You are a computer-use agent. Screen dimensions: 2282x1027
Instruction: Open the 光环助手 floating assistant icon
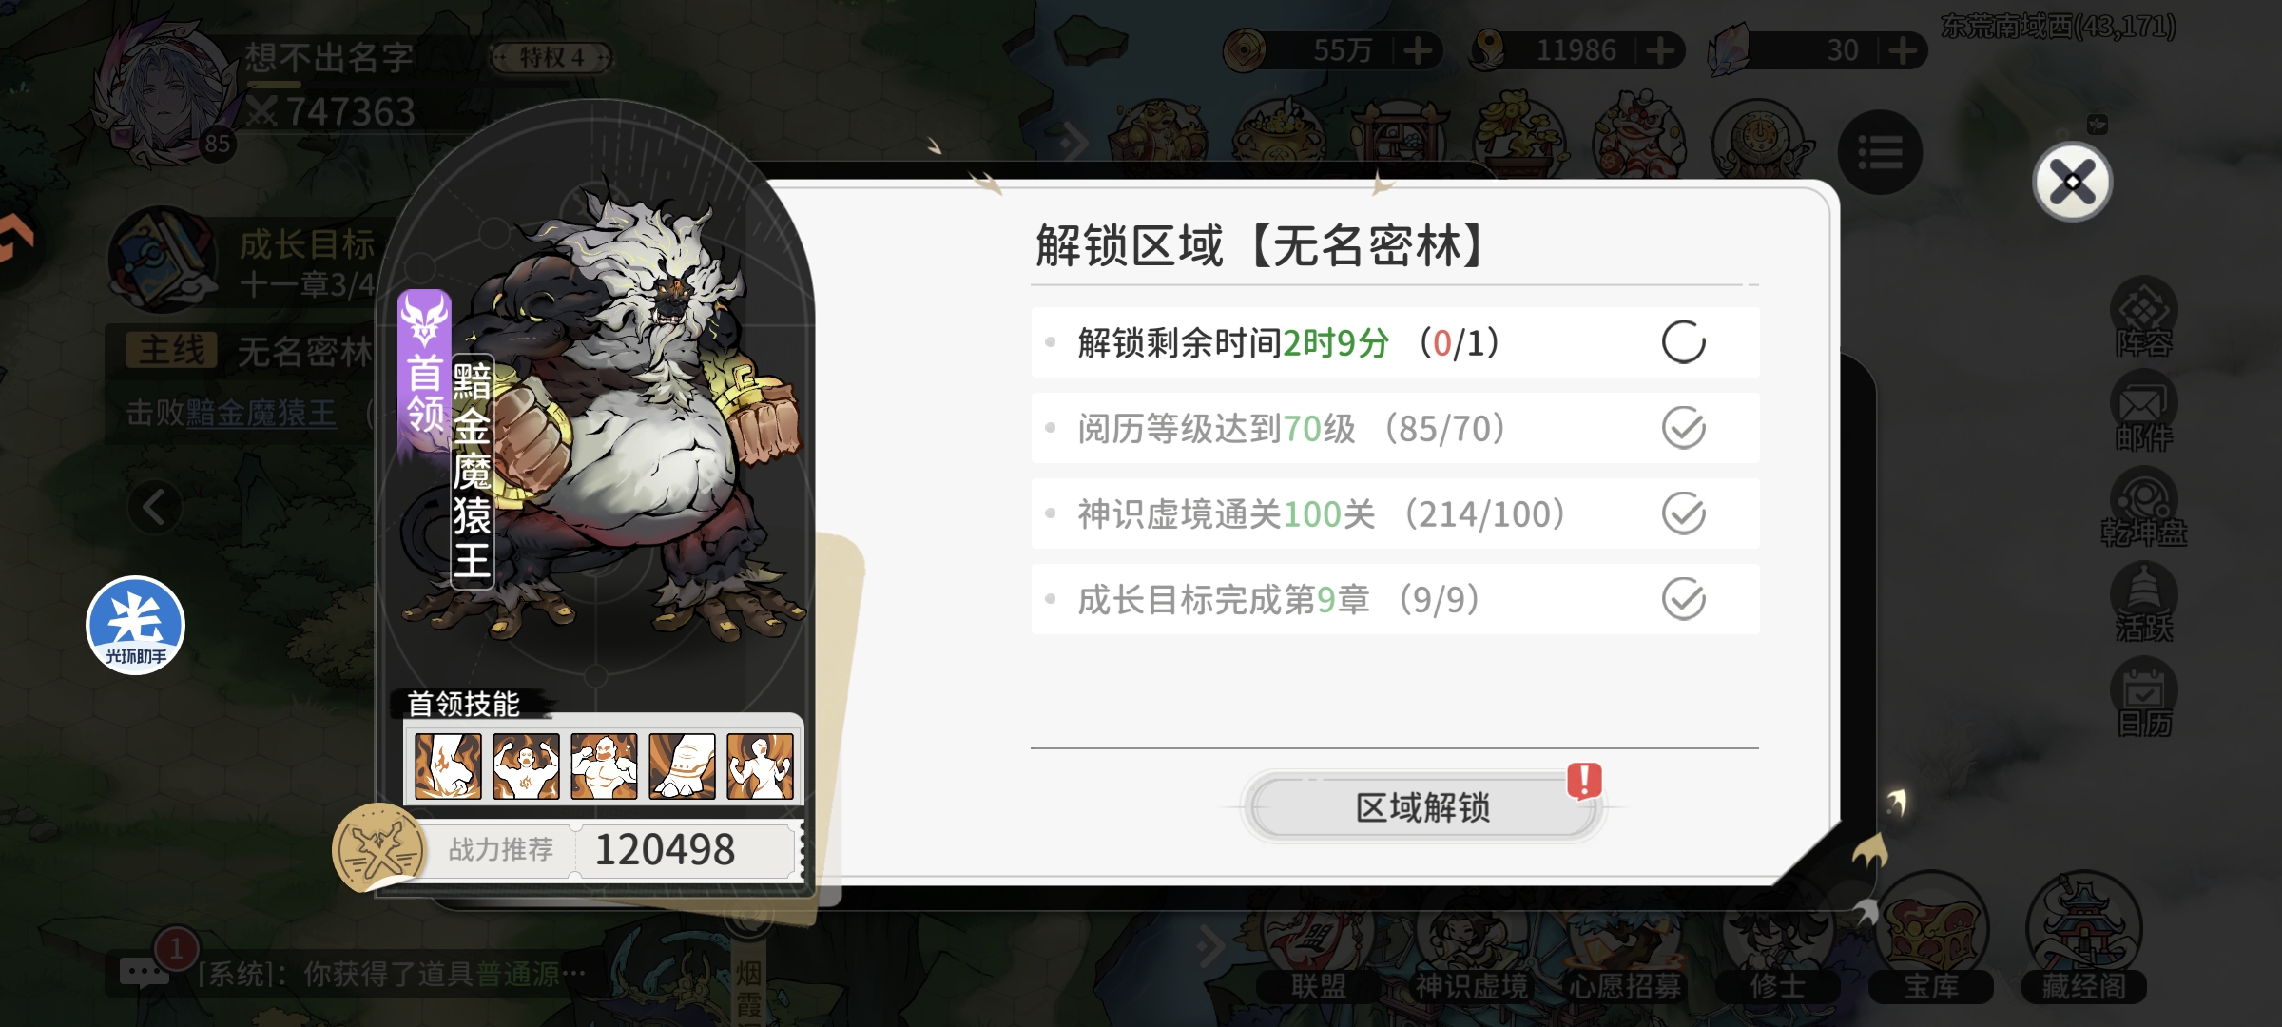pos(136,625)
